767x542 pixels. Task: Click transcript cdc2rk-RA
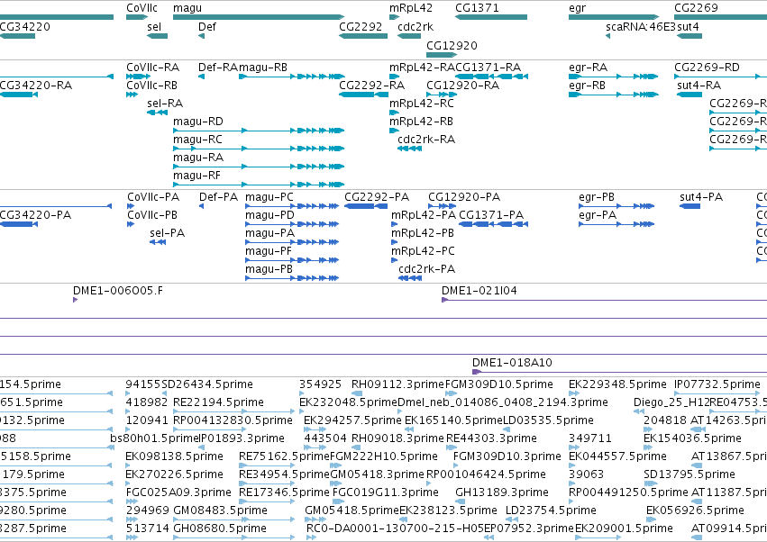click(409, 149)
